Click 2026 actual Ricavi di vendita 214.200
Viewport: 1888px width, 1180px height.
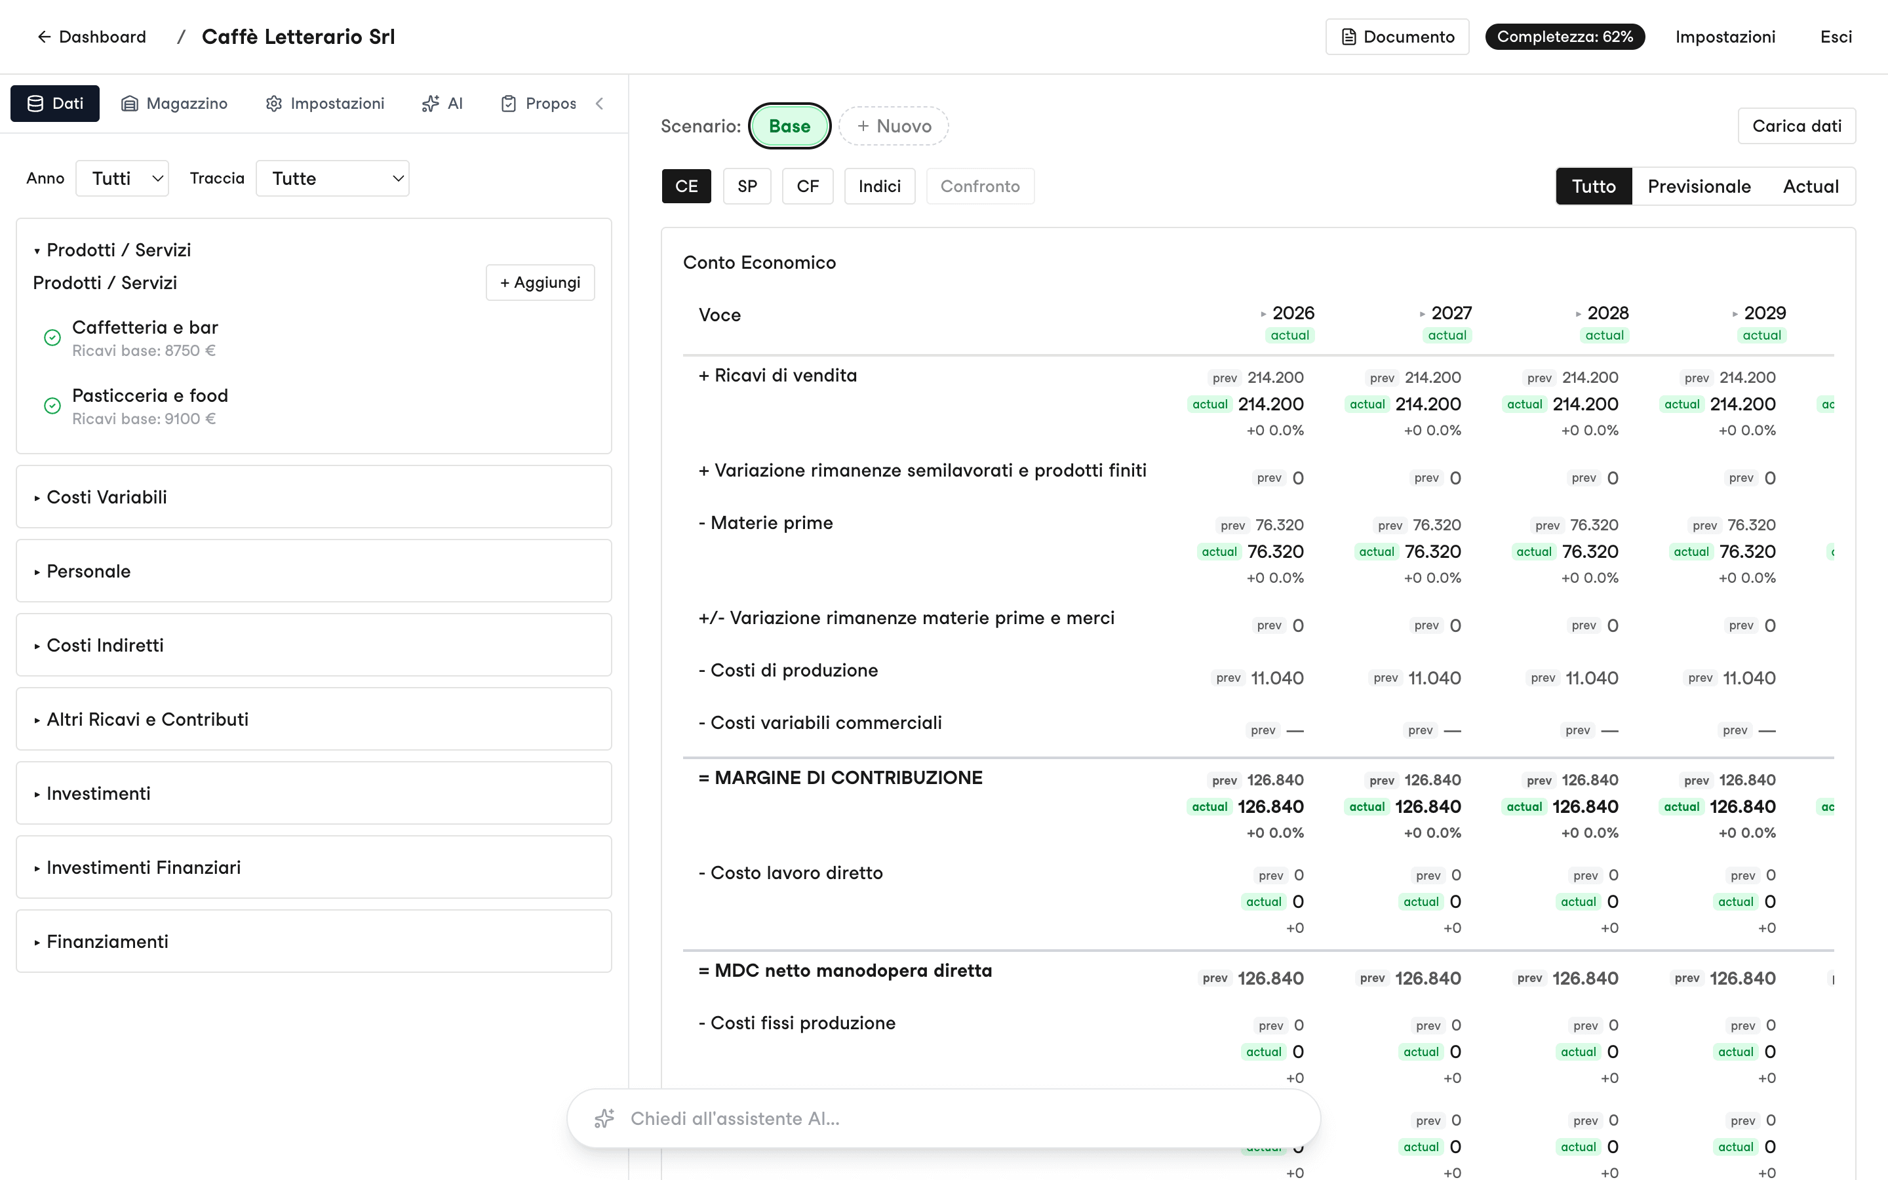tap(1270, 404)
